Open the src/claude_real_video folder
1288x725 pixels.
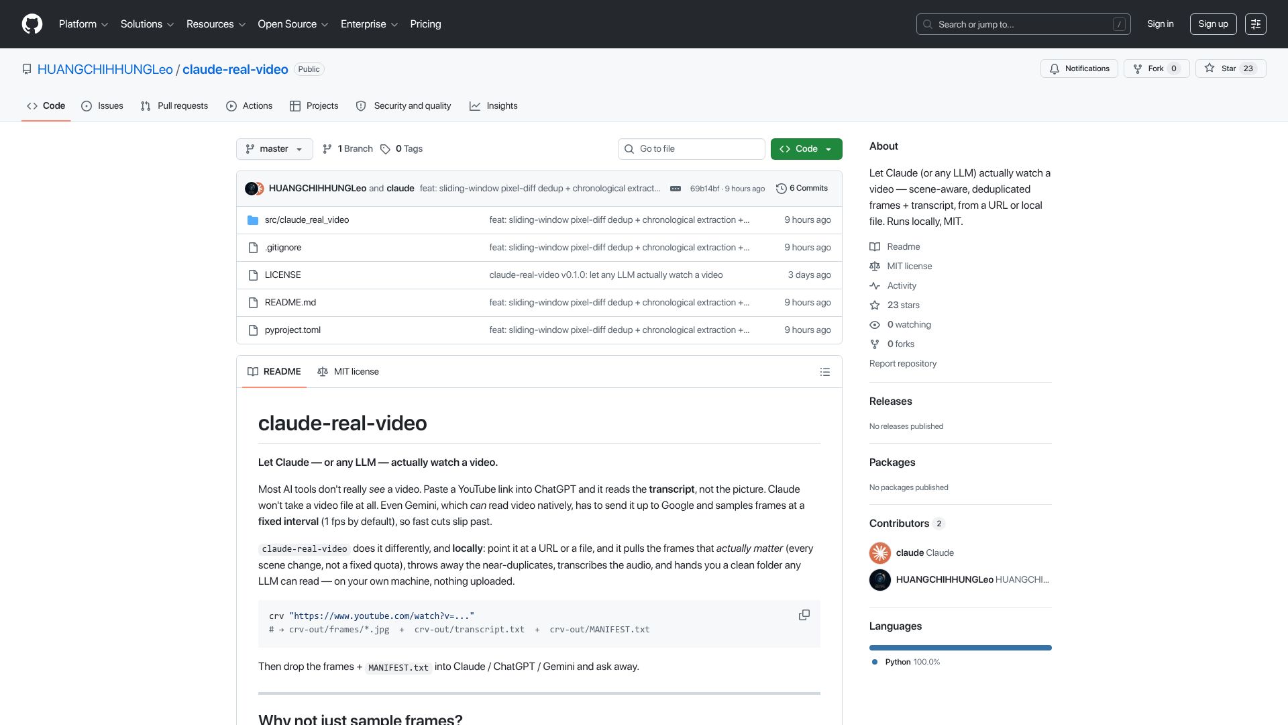click(x=307, y=220)
